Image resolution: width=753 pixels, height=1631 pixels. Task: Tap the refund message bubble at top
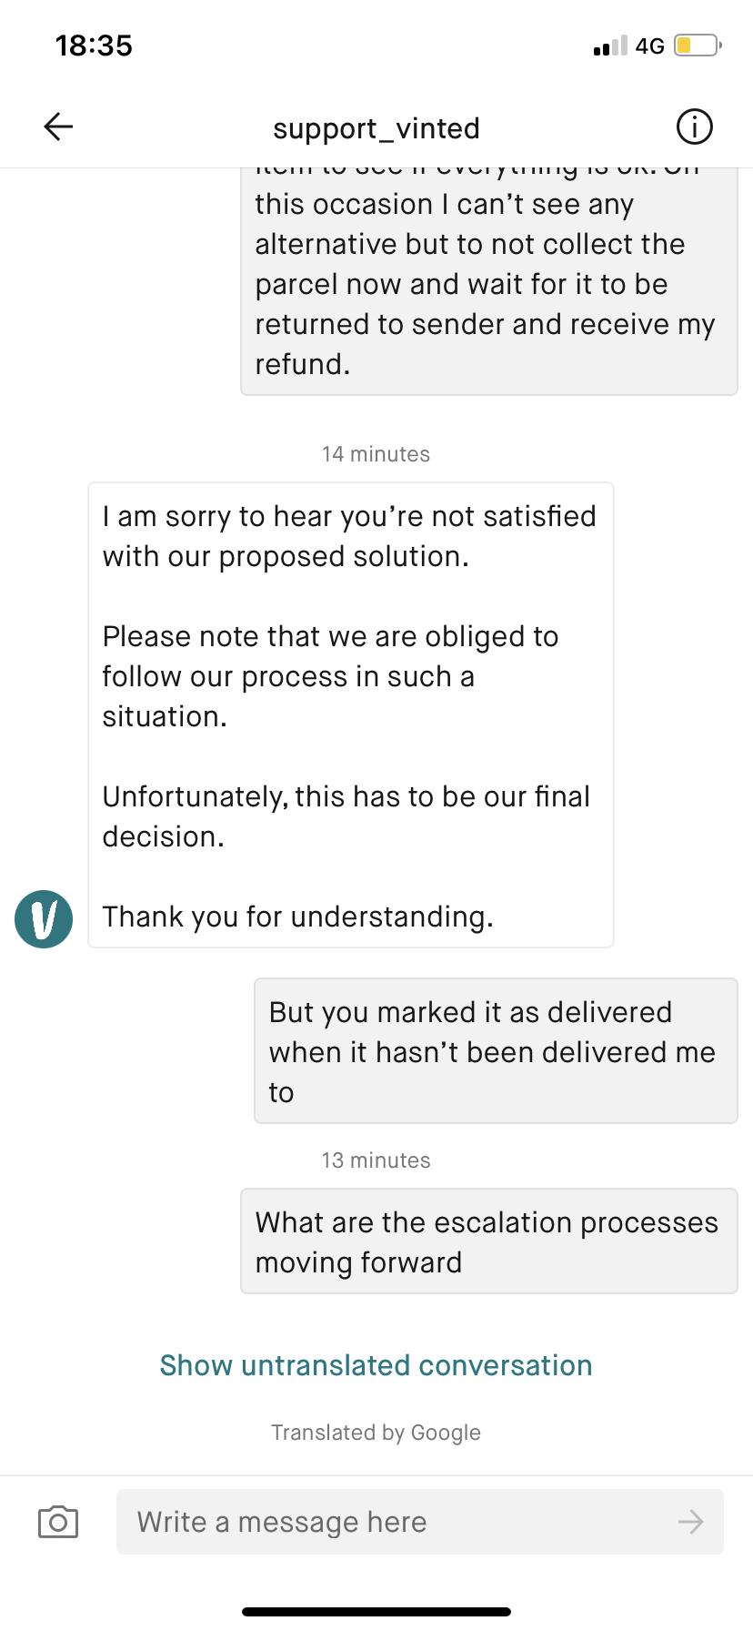(488, 282)
